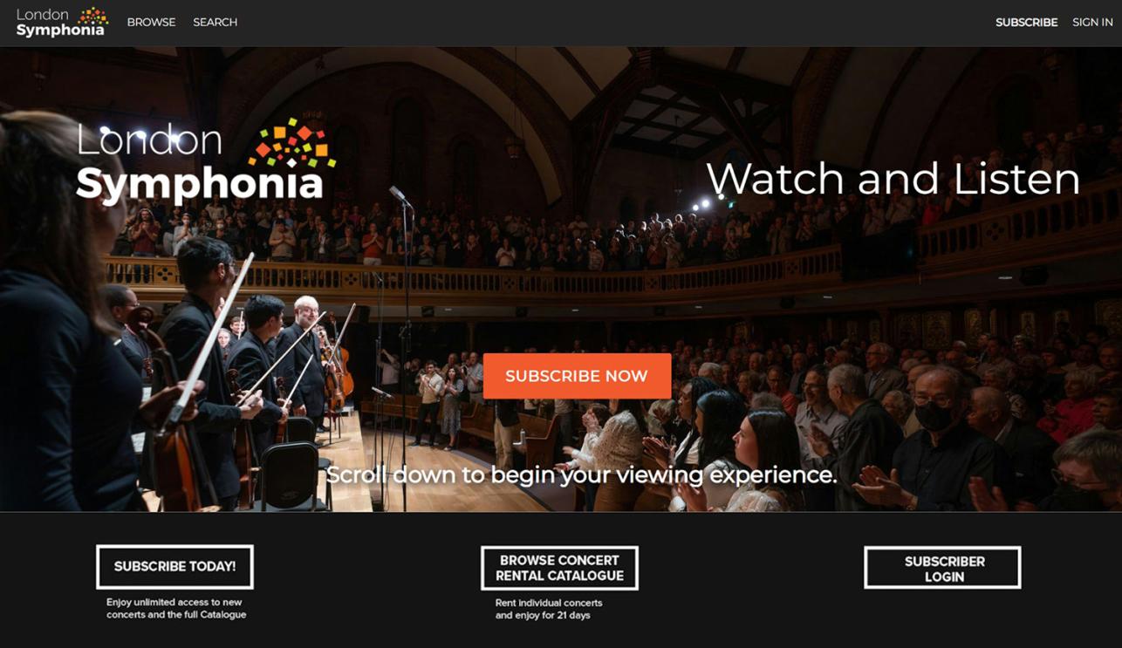Click the large Symphonia wordmark in hero banner
The image size is (1122, 648).
tap(200, 184)
